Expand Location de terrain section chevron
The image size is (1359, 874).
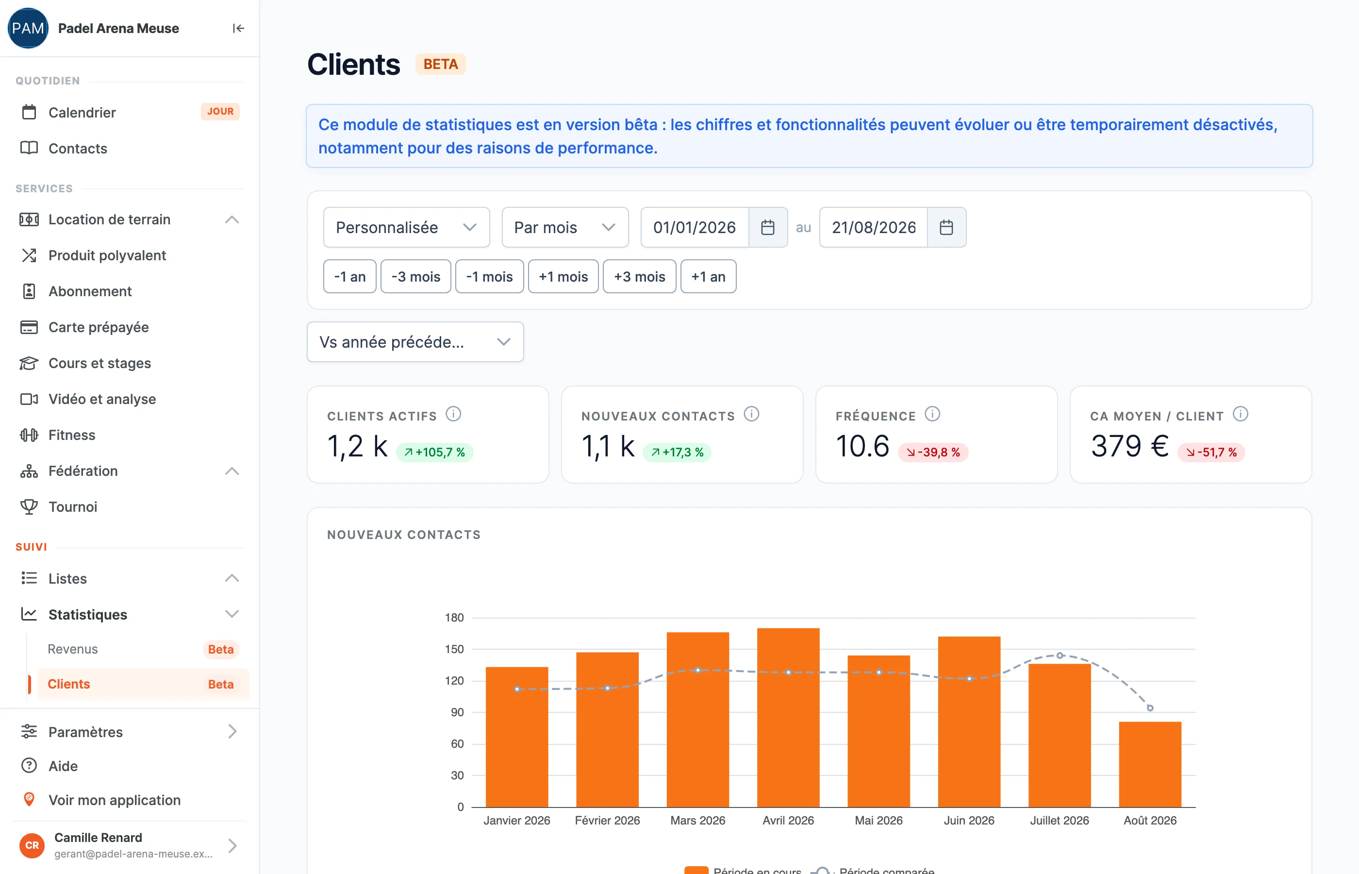pos(232,219)
